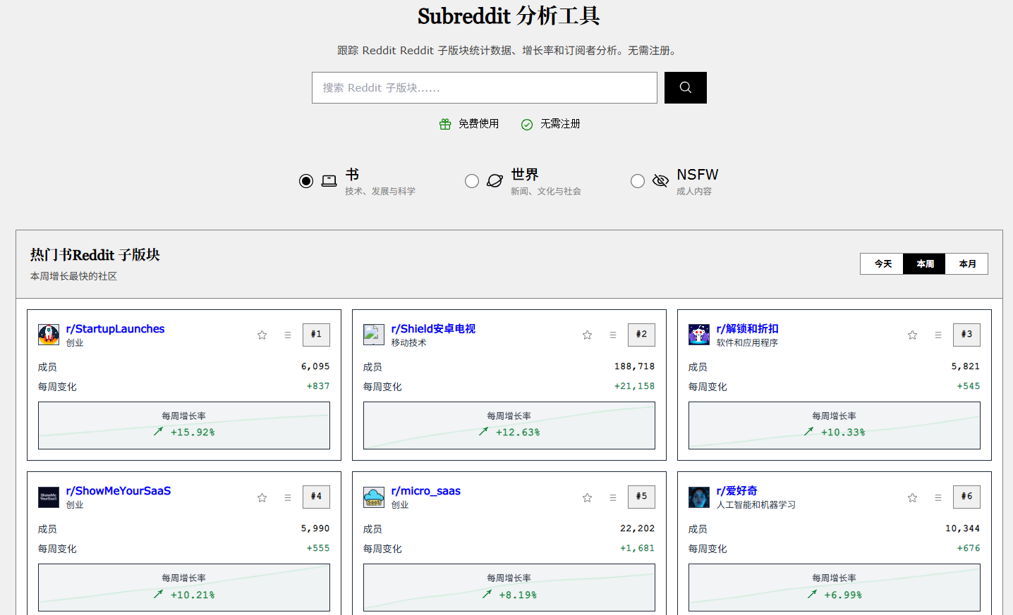Click star icon on r/micro_saas card
Viewport: 1013px width, 615px height.
tap(587, 498)
